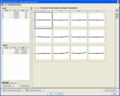Viewport: 120px width, 96px height.
Task: Select graph of Ix versus h
Action: click(x=44, y=37)
